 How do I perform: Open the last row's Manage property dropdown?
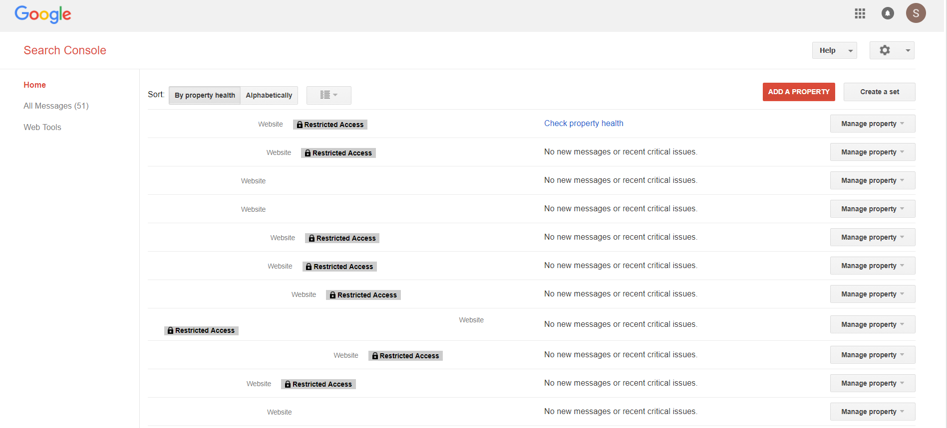click(872, 412)
